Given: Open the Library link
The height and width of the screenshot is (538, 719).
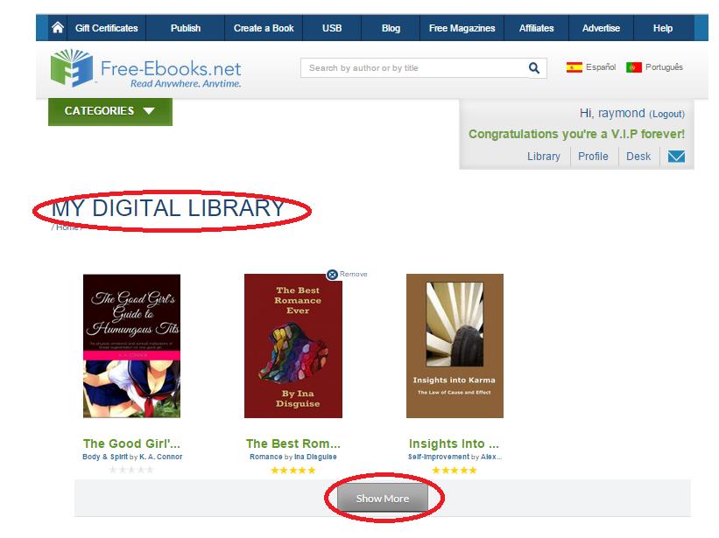Looking at the screenshot, I should [543, 157].
